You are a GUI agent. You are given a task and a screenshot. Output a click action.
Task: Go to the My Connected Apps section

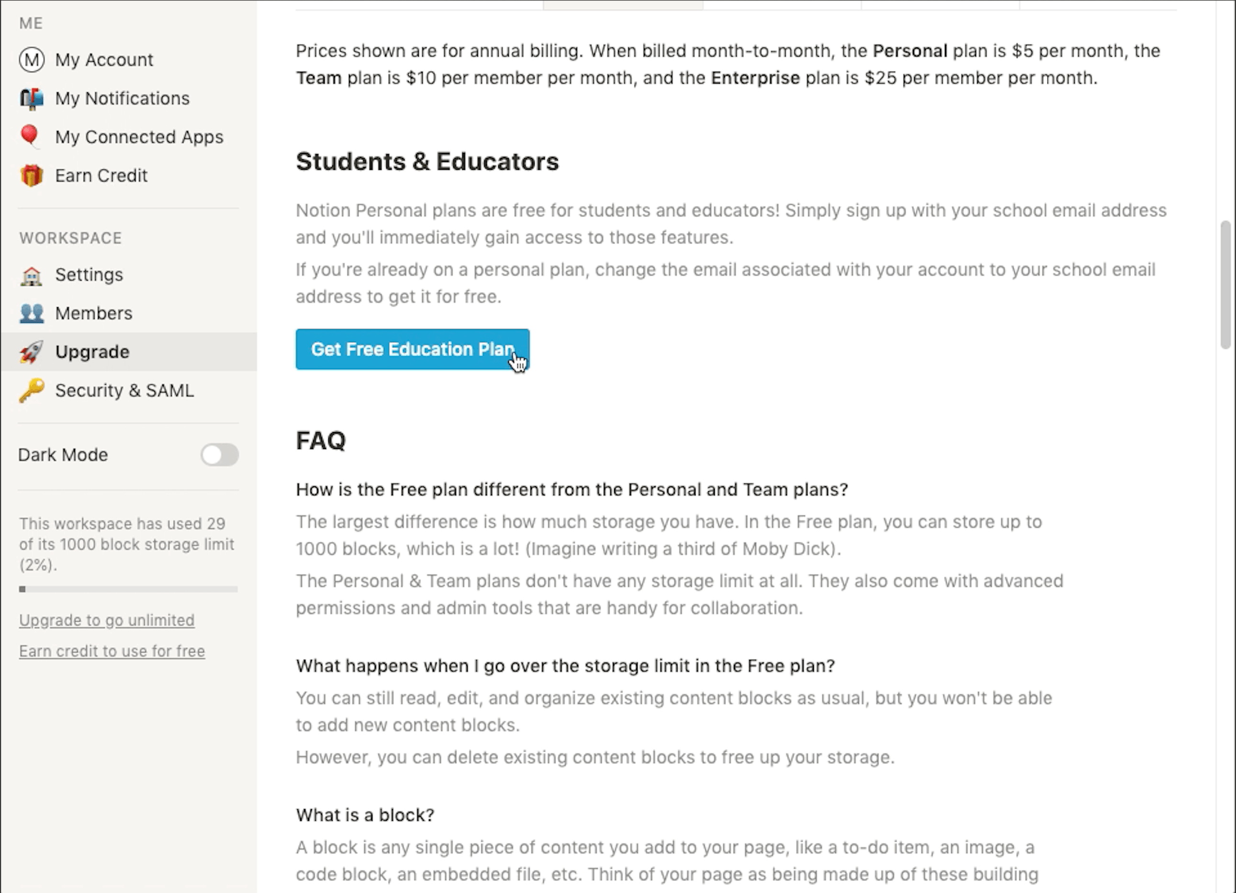129,137
